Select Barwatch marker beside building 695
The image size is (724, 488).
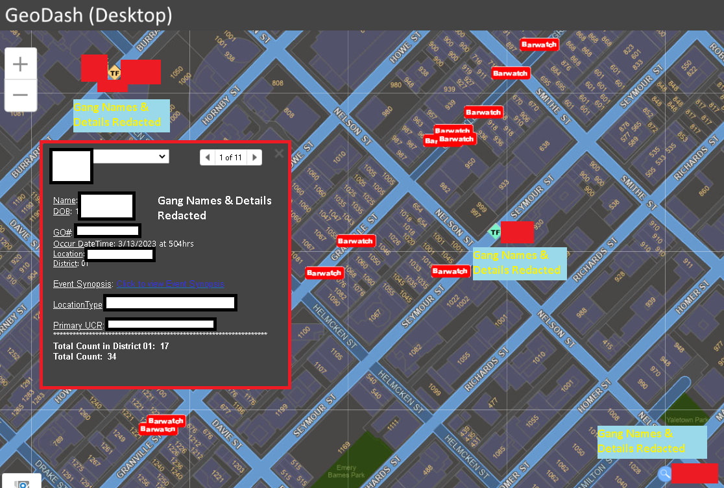[510, 73]
